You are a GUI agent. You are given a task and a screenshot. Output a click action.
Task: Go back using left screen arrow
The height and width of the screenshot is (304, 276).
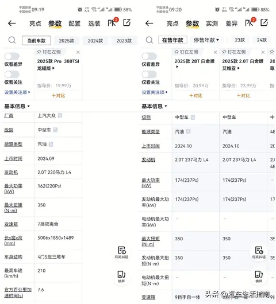tap(12, 24)
